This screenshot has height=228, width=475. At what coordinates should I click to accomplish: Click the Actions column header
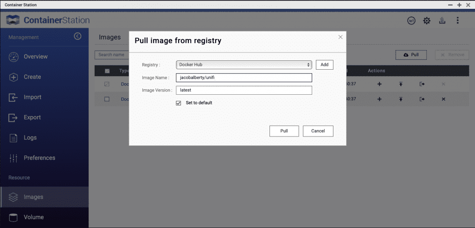coord(377,71)
